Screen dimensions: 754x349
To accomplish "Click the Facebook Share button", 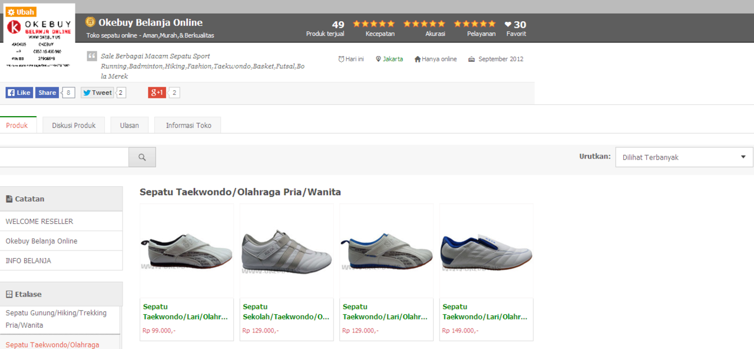I will pos(47,93).
